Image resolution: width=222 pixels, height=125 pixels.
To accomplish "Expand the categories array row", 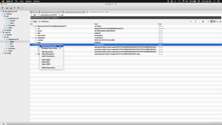I will coord(33,38).
